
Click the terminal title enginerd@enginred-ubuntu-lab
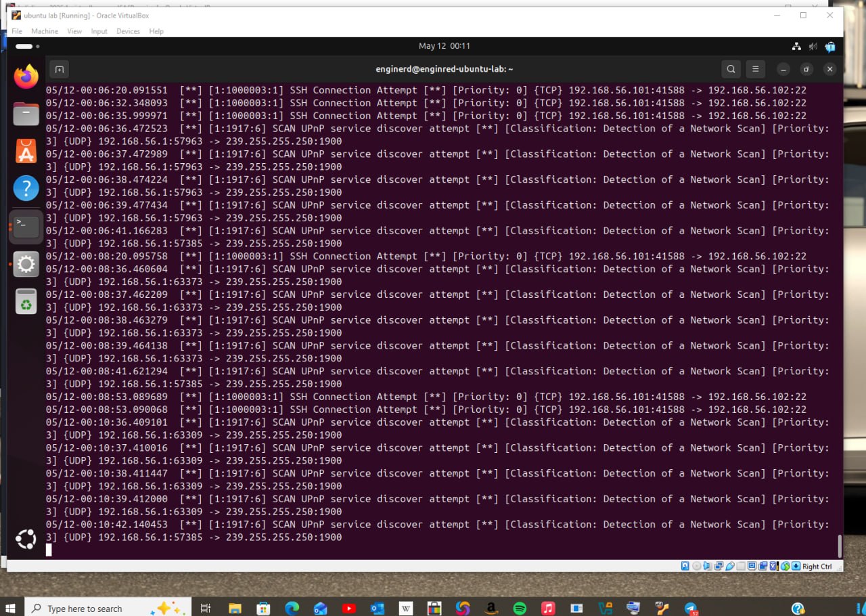445,69
